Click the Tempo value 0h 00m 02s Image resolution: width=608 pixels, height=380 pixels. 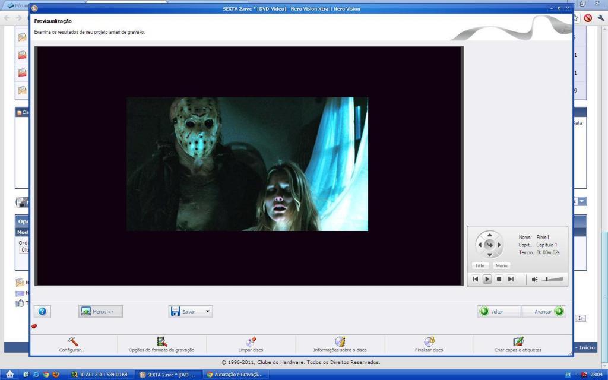[x=548, y=252]
